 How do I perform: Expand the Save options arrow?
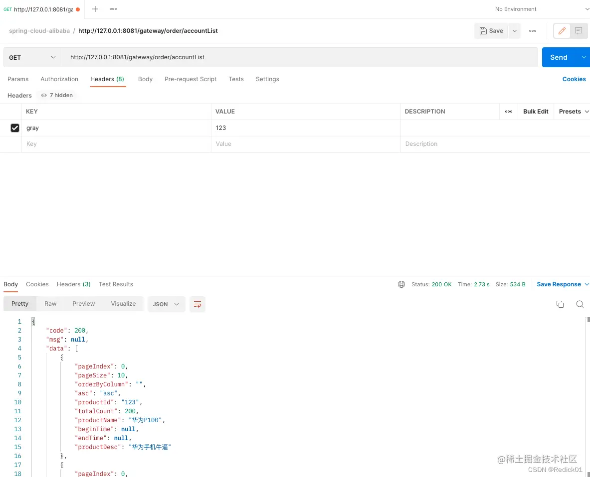tap(514, 31)
